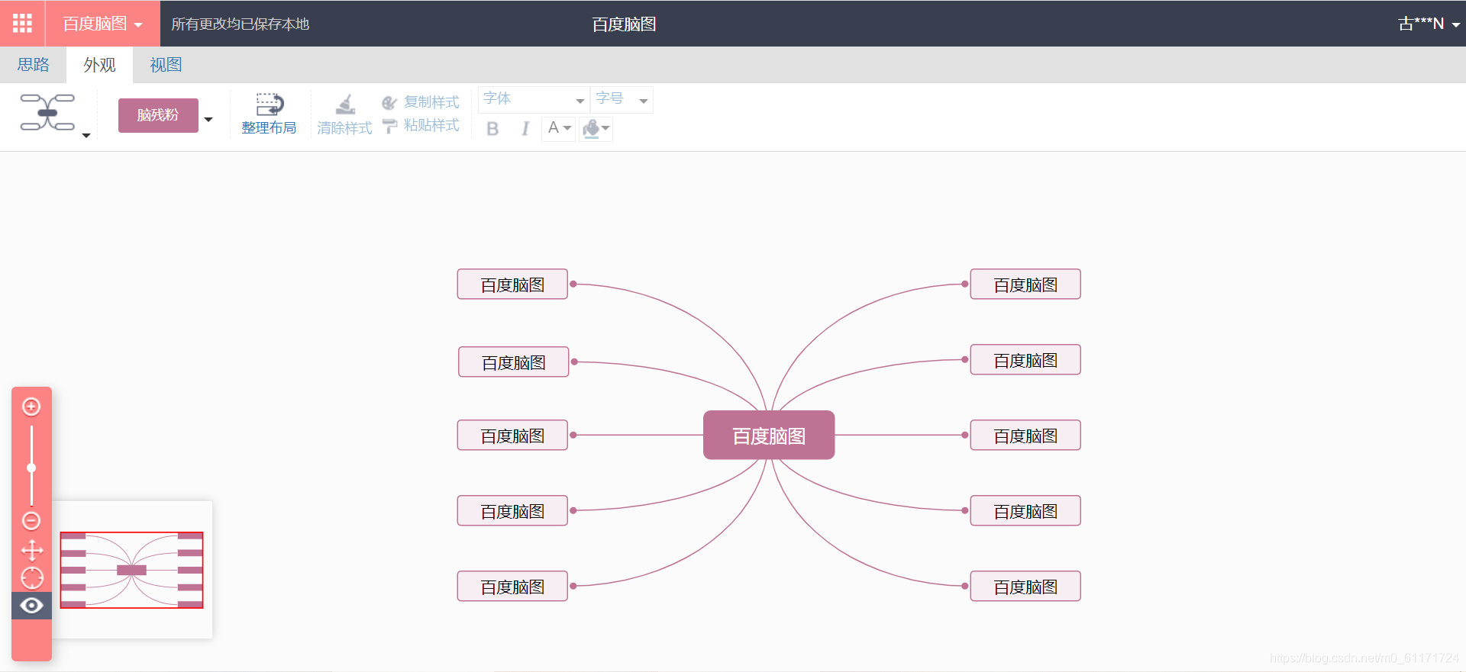1466x672 pixels.
Task: Click the 整理布局 arrange layout button
Action: tap(269, 114)
